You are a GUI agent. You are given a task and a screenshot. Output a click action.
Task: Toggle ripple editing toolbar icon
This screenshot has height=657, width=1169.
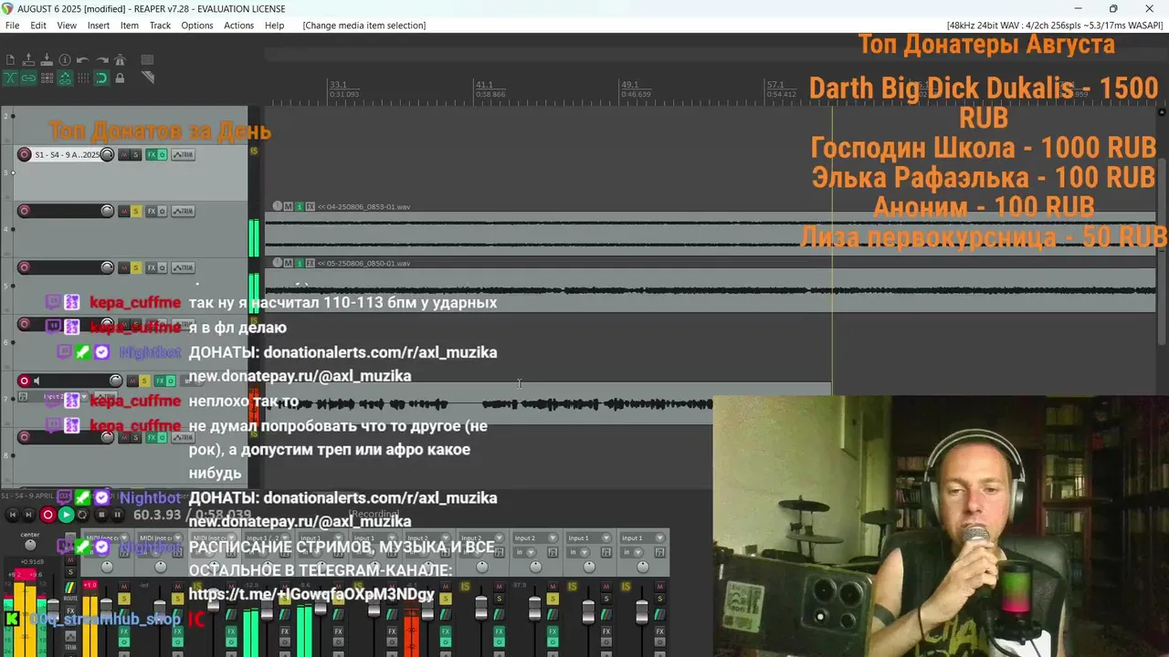(47, 78)
